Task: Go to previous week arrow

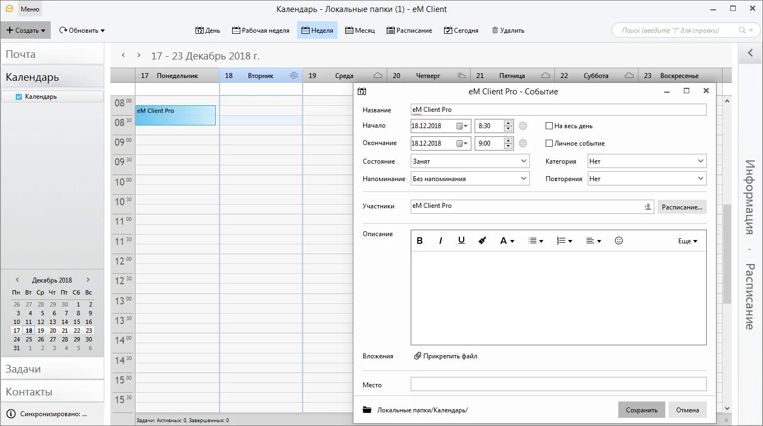Action: 123,55
